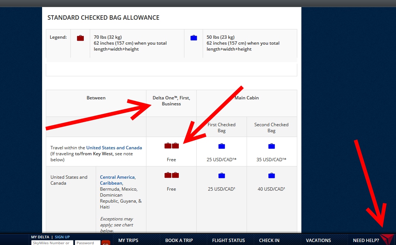Open BOOK A TRIP
This screenshot has width=396, height=245.
pos(179,240)
